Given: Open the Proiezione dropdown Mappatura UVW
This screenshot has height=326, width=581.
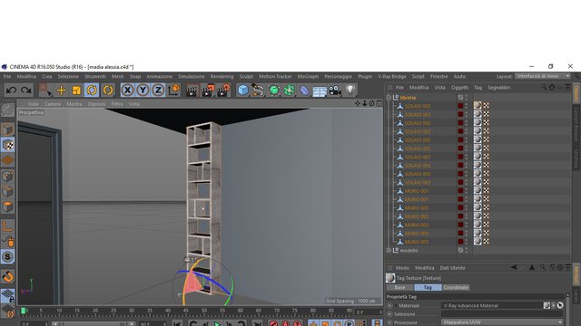Looking at the screenshot, I should (x=502, y=322).
